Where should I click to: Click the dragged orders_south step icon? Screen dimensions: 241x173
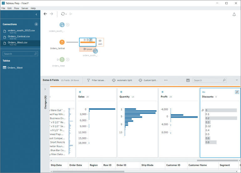95,51
